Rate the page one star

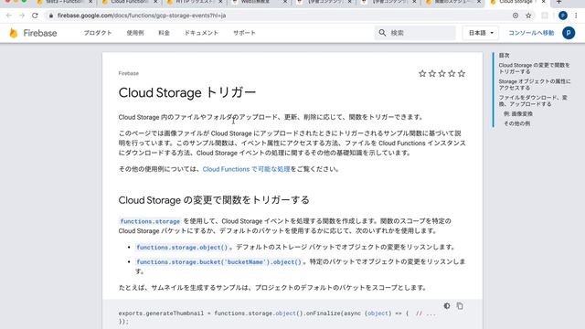pyautogui.click(x=422, y=73)
